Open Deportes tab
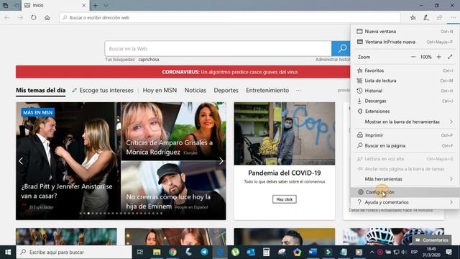 (x=226, y=90)
